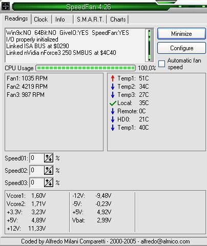
Task: Select the Fan3: 987 RPM reading
Action: pos(26,95)
